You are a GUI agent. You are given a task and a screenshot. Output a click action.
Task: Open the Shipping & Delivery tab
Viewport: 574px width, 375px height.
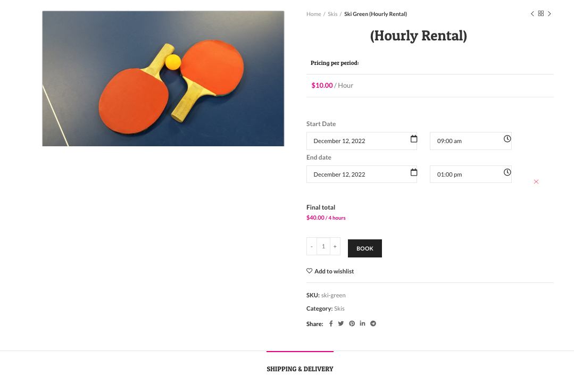[x=300, y=369]
